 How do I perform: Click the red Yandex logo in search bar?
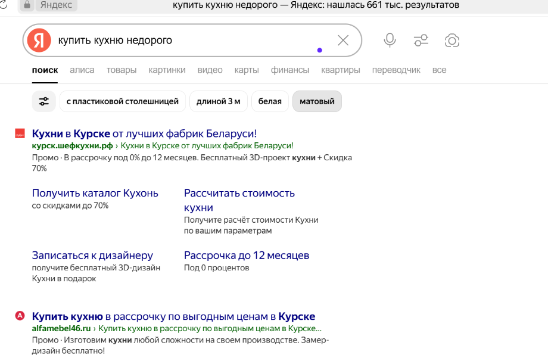(x=39, y=40)
